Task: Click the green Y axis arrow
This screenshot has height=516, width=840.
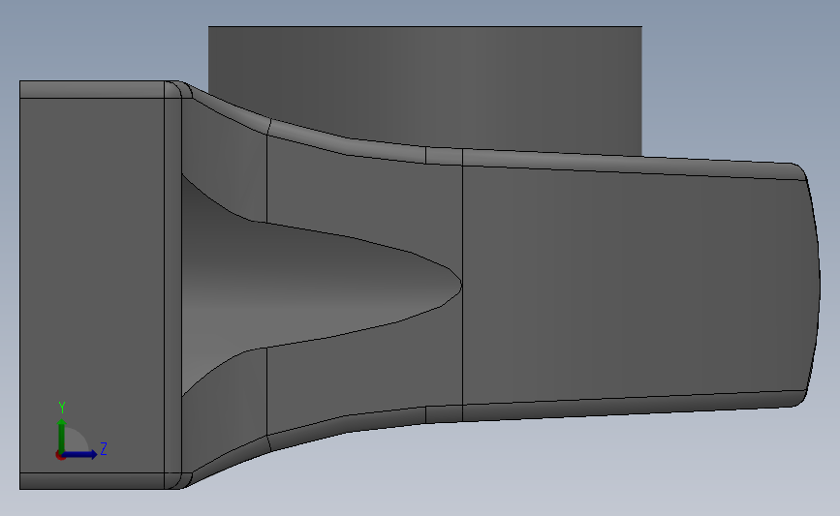Action: (x=62, y=435)
